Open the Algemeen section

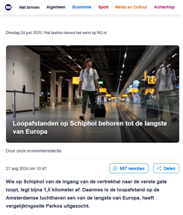[56, 7]
